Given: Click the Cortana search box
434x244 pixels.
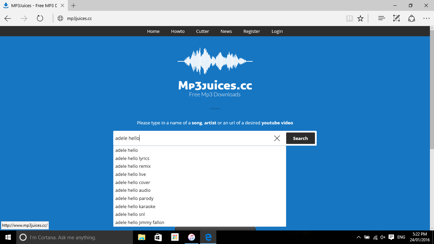Looking at the screenshot, I should pos(75,237).
